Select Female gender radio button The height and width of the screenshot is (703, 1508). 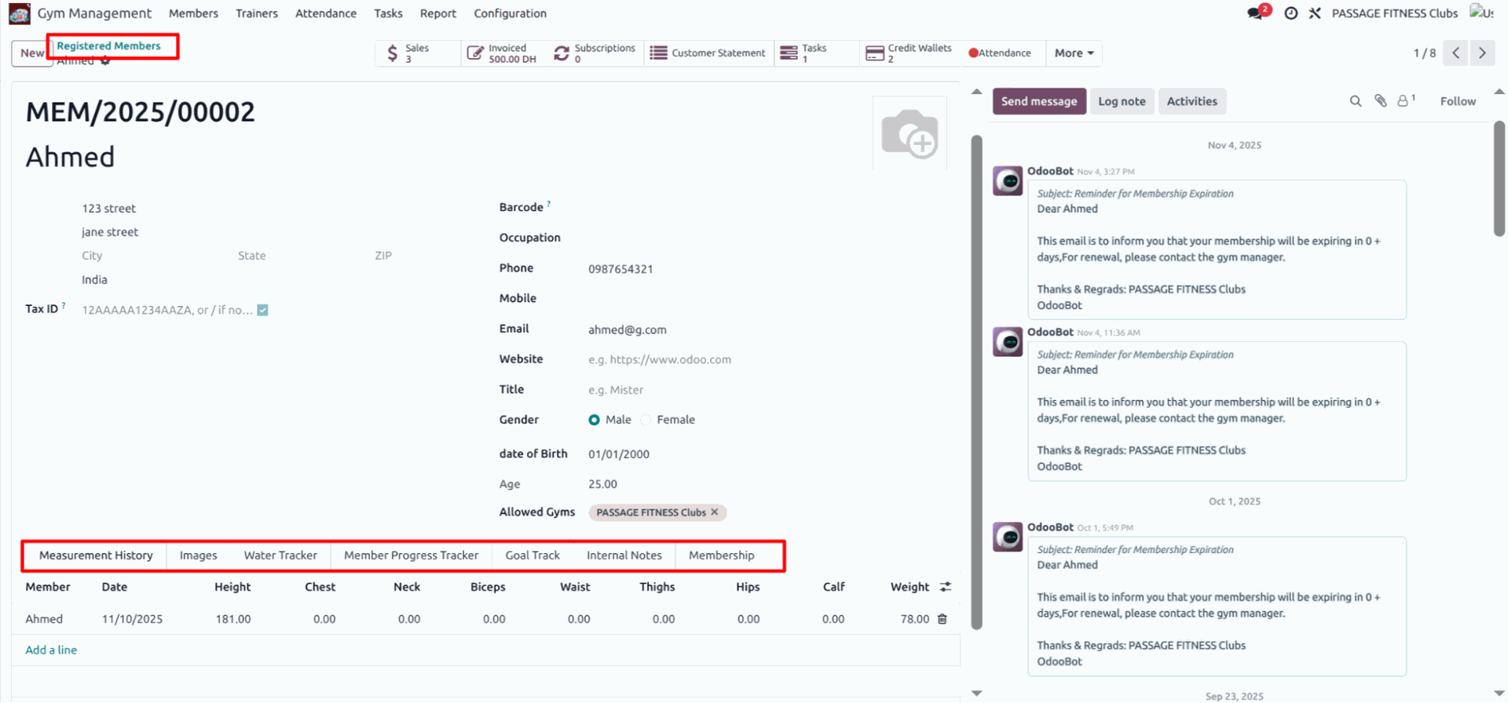(646, 420)
